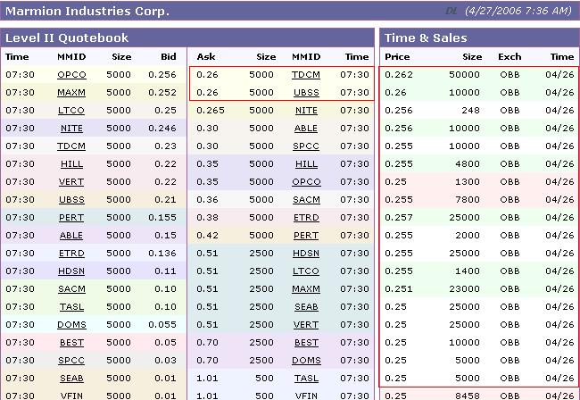
Task: Click the Exch column header
Action: click(x=510, y=56)
